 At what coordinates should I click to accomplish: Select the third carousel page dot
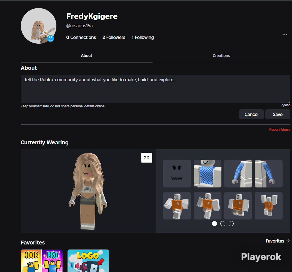click(x=231, y=224)
